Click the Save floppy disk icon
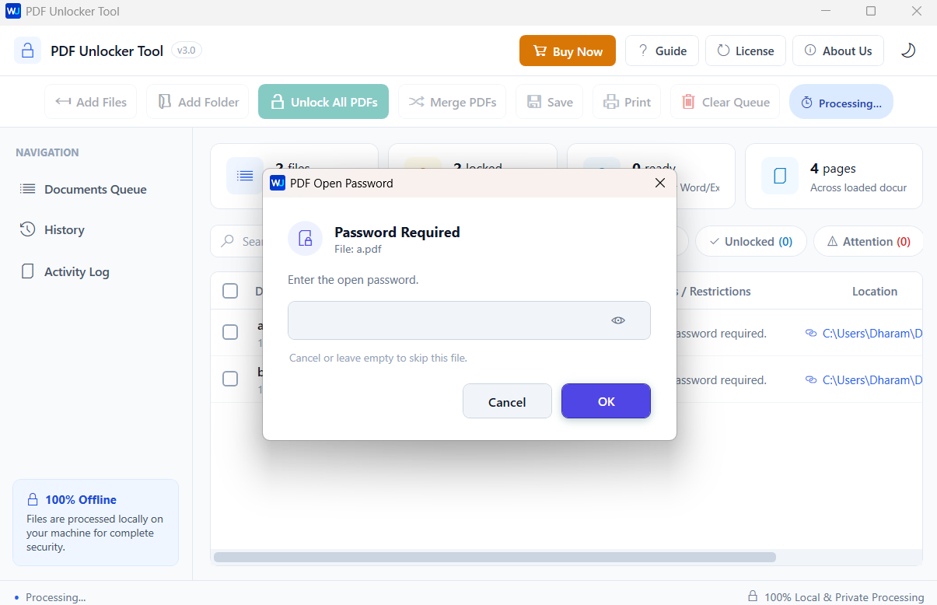The height and width of the screenshot is (605, 937). tap(534, 102)
